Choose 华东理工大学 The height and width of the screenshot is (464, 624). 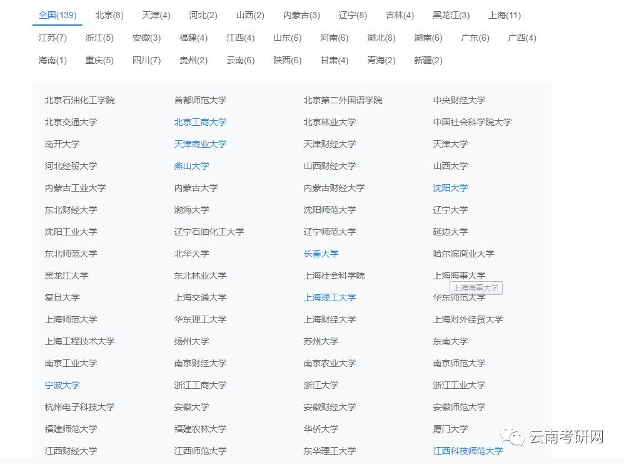click(x=200, y=319)
